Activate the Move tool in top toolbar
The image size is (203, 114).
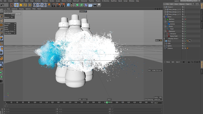click(x=16, y=5)
